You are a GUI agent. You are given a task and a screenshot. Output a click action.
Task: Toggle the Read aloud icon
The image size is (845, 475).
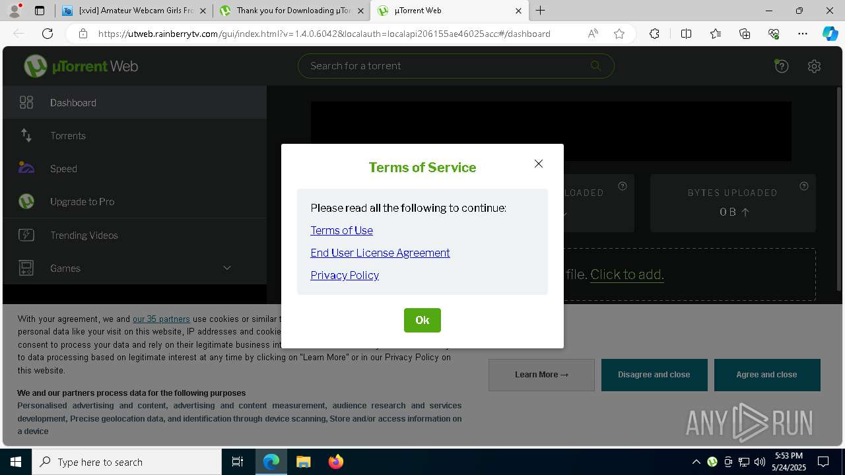(593, 34)
